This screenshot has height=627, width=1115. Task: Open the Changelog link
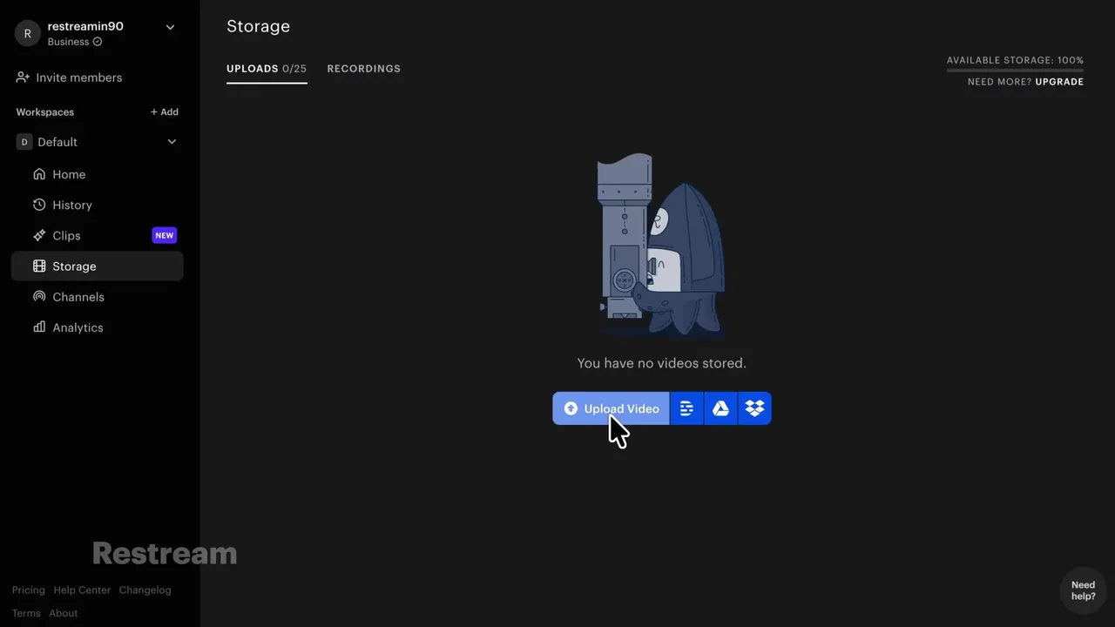pyautogui.click(x=145, y=590)
